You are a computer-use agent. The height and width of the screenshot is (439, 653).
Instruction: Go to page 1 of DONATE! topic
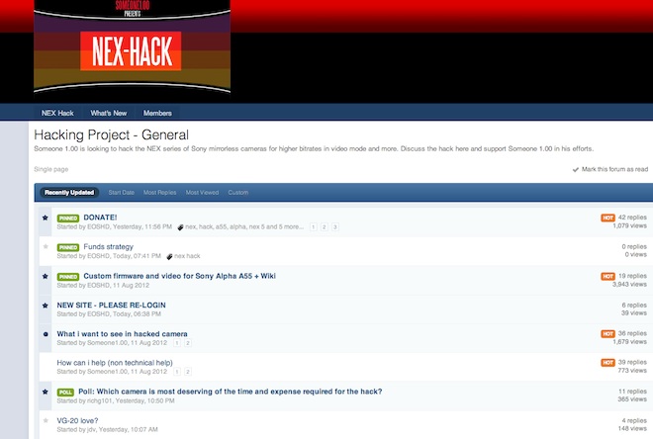click(314, 226)
